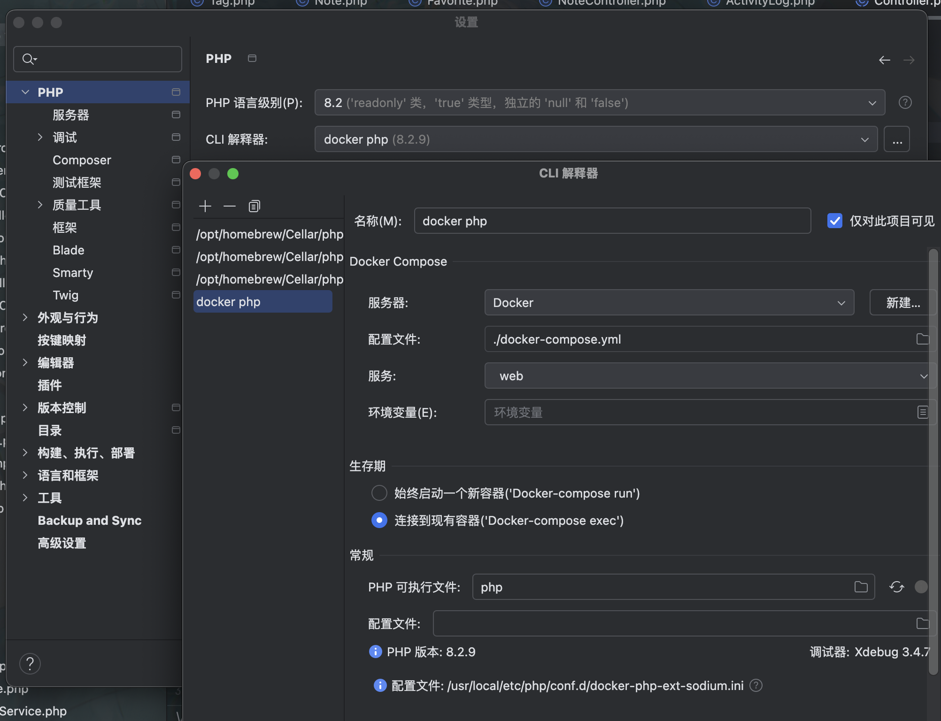Screen dimensions: 941x721
Task: Click help icon next to language level
Action: [905, 102]
